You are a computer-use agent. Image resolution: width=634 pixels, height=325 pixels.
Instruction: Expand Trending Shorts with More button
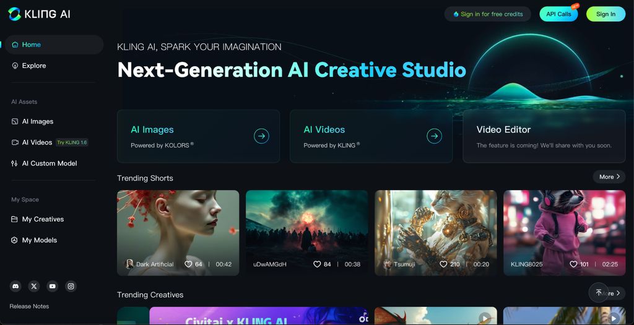(x=609, y=177)
